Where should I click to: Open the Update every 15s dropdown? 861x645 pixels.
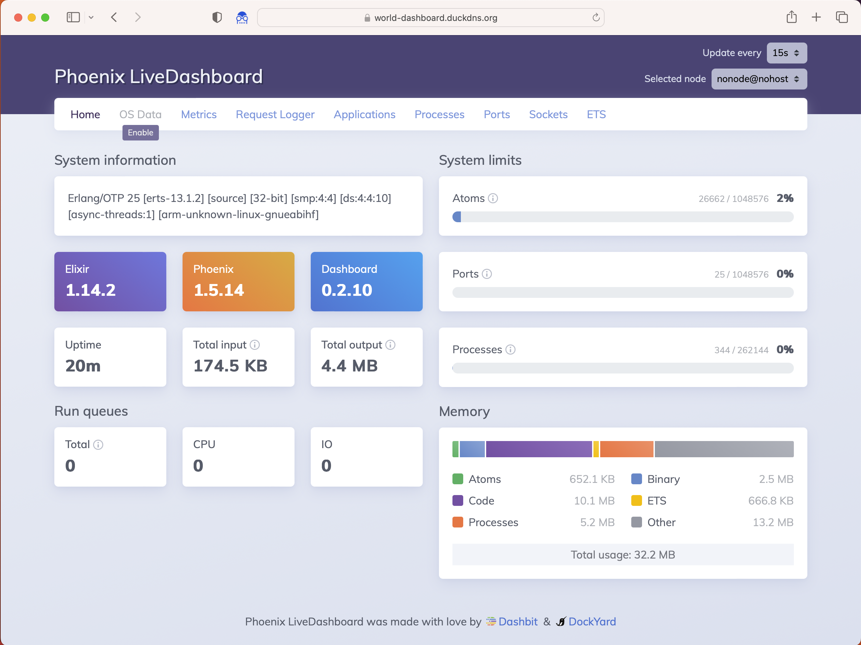tap(786, 53)
